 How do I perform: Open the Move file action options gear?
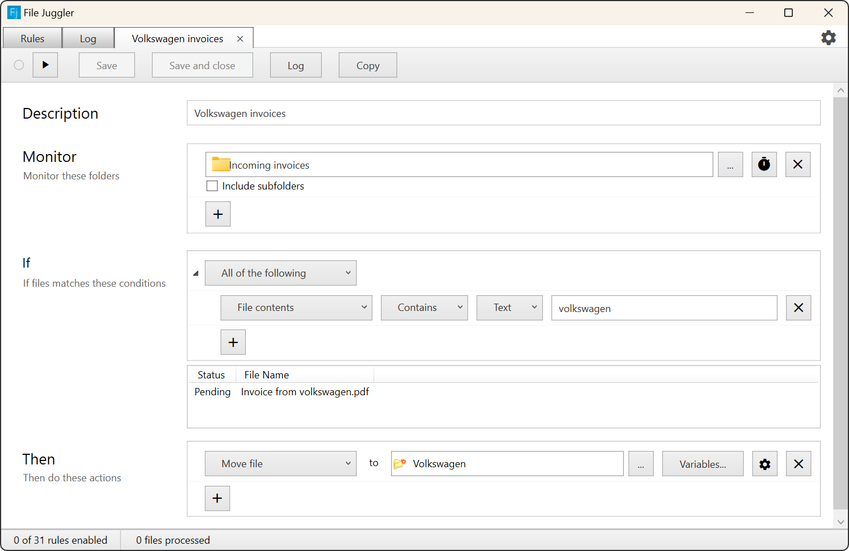765,464
